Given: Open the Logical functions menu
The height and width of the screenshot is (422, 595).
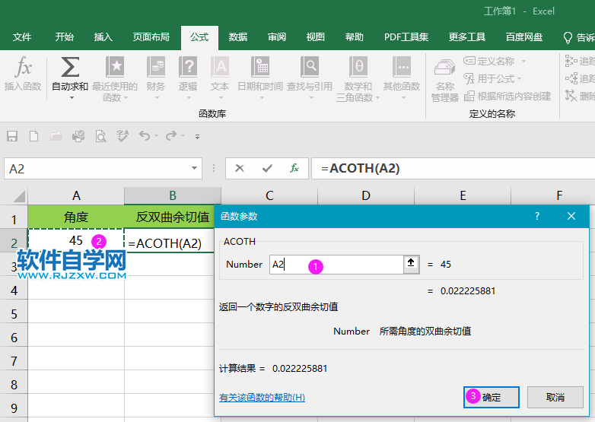Looking at the screenshot, I should pos(187,76).
